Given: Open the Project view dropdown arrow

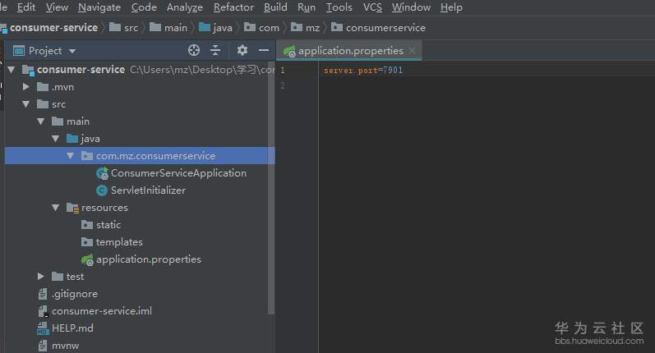Looking at the screenshot, I should click(72, 52).
